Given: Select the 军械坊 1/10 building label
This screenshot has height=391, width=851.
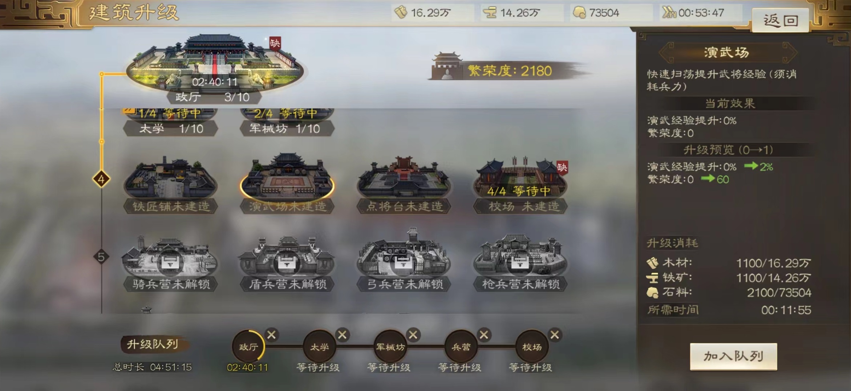Looking at the screenshot, I should (x=287, y=129).
